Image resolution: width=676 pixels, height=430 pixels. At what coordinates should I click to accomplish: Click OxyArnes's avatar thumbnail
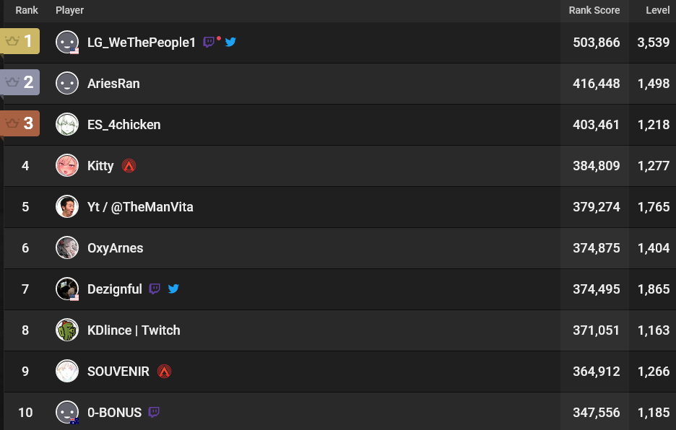67,248
